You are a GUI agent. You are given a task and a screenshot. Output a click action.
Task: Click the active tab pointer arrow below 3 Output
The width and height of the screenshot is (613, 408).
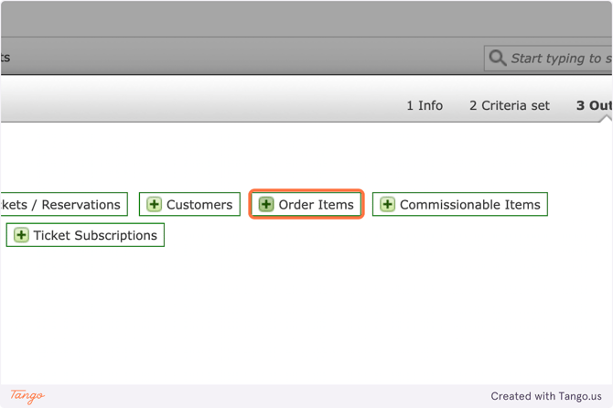coord(606,118)
